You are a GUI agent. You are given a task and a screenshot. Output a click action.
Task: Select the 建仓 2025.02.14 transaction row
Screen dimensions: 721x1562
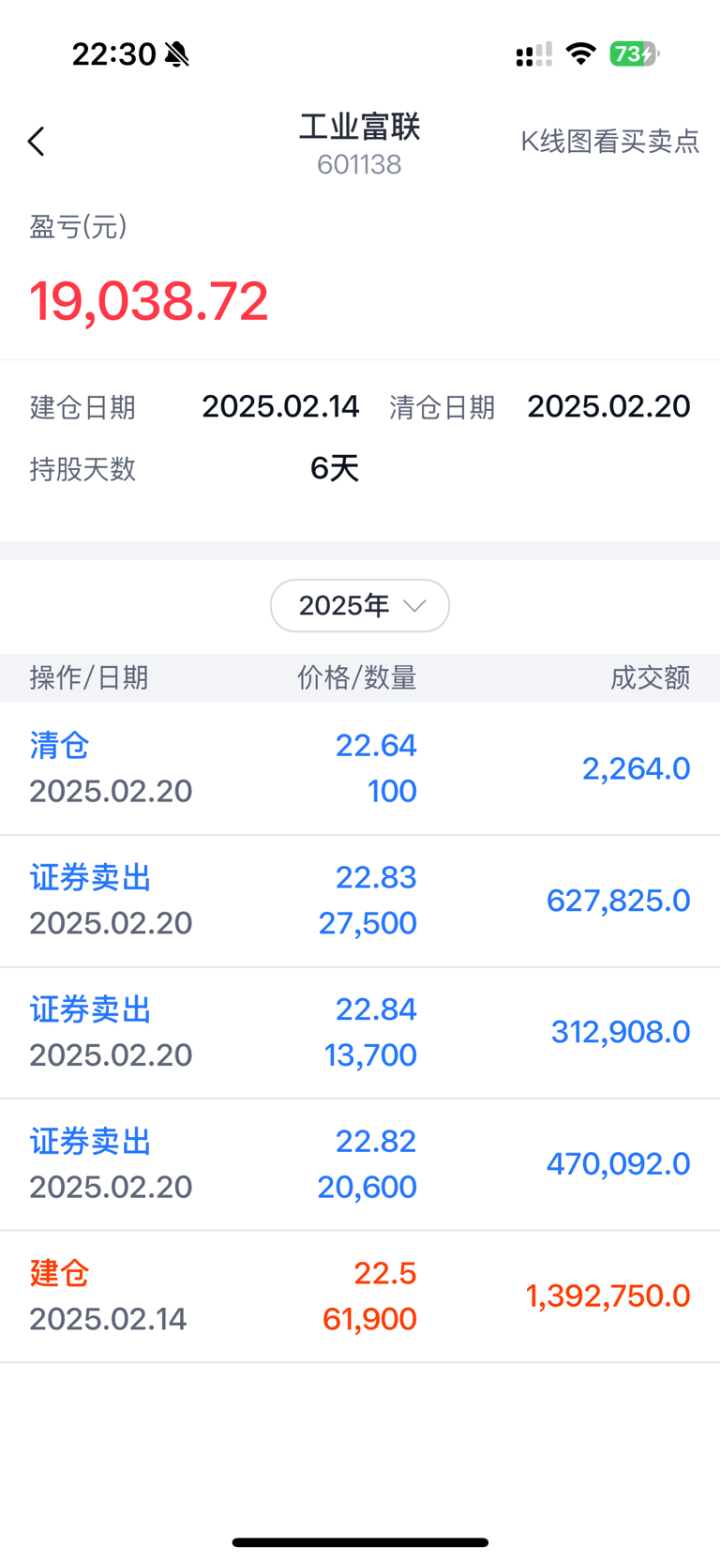pos(360,1297)
